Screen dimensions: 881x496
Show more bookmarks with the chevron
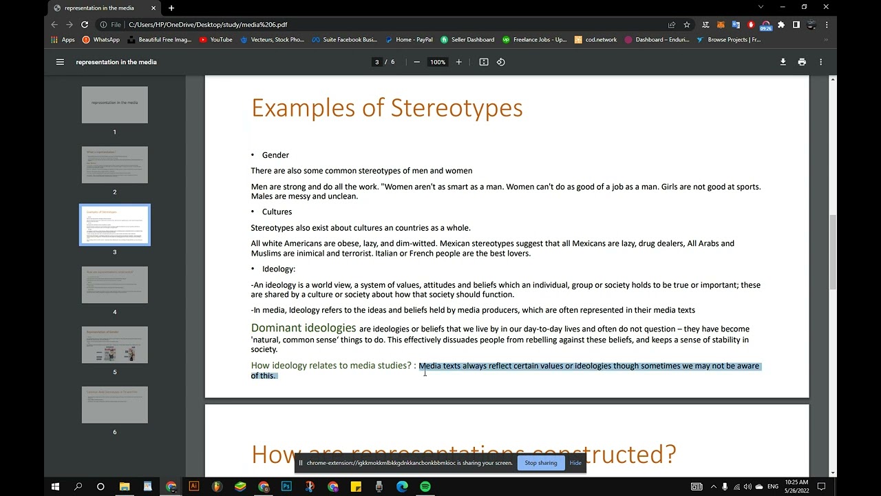pos(826,40)
